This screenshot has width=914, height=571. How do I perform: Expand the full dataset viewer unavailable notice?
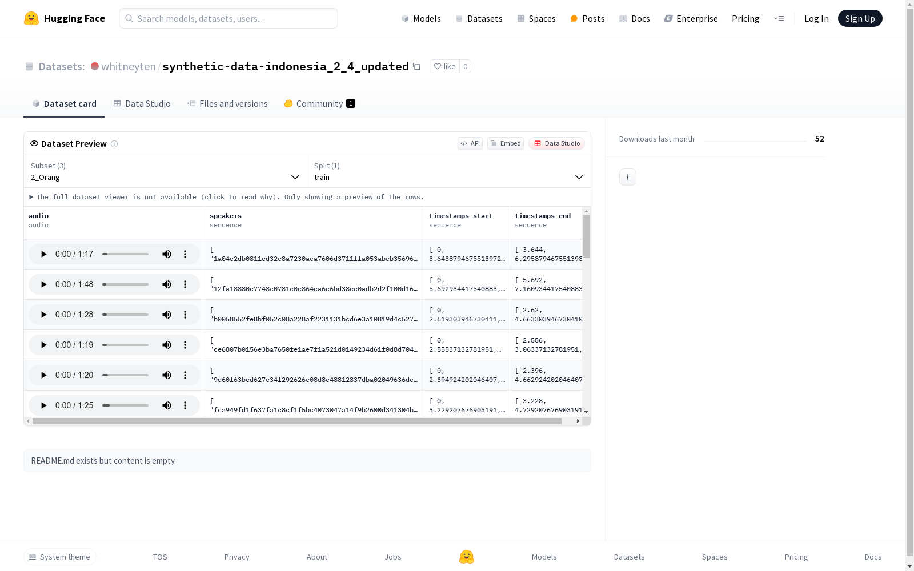coord(226,197)
